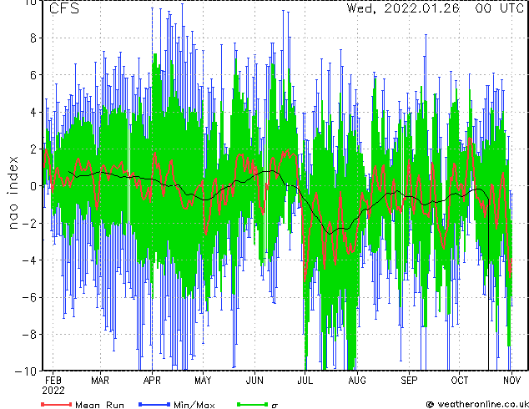
Task: Click the y-axis value -2
Action: [29, 223]
